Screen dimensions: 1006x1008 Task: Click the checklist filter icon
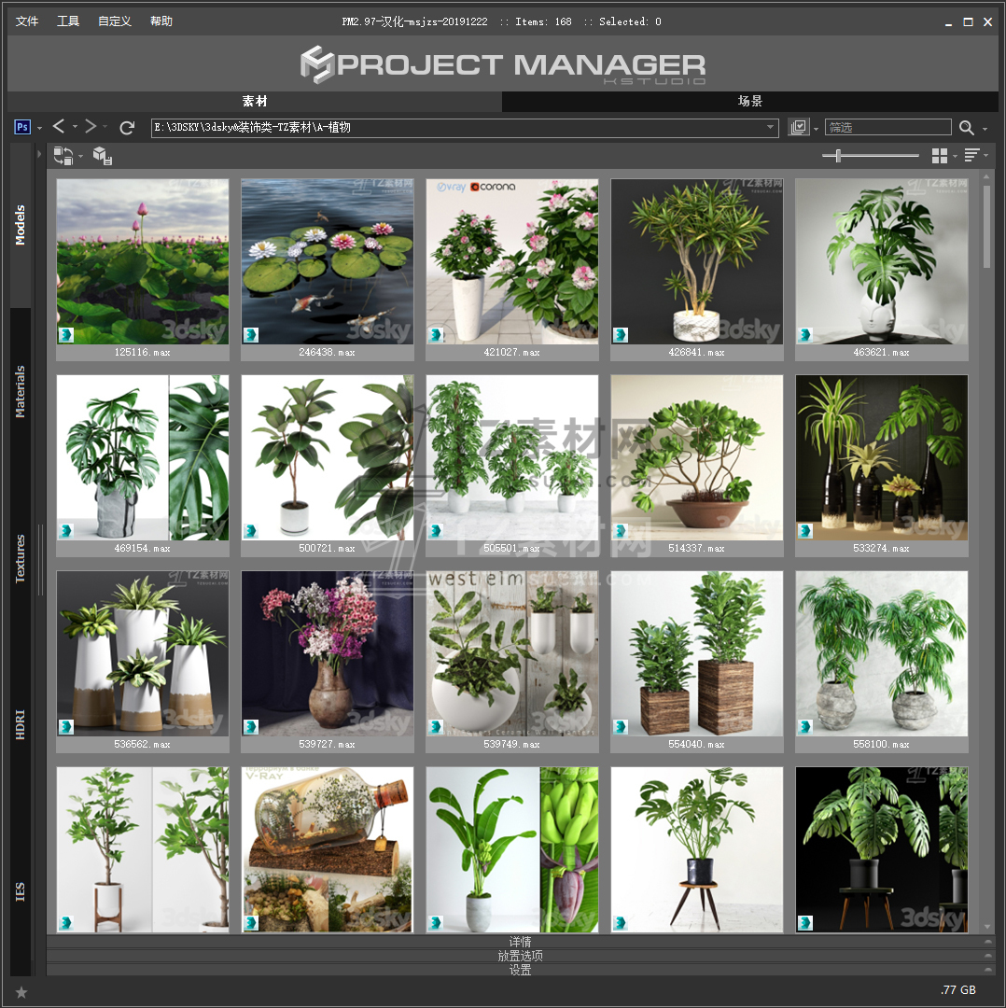[798, 128]
